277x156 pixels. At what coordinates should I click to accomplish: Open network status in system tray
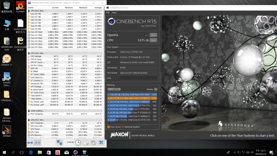click(x=244, y=152)
